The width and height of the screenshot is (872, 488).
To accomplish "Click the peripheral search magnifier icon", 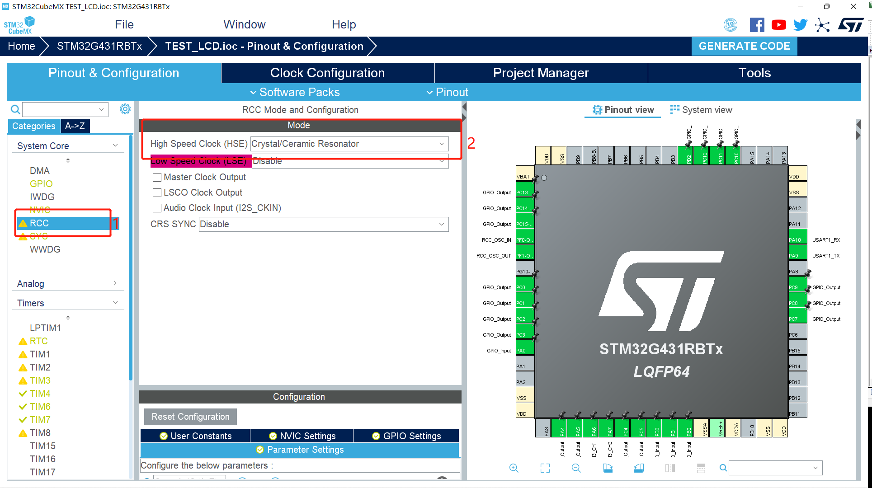I will 15,109.
